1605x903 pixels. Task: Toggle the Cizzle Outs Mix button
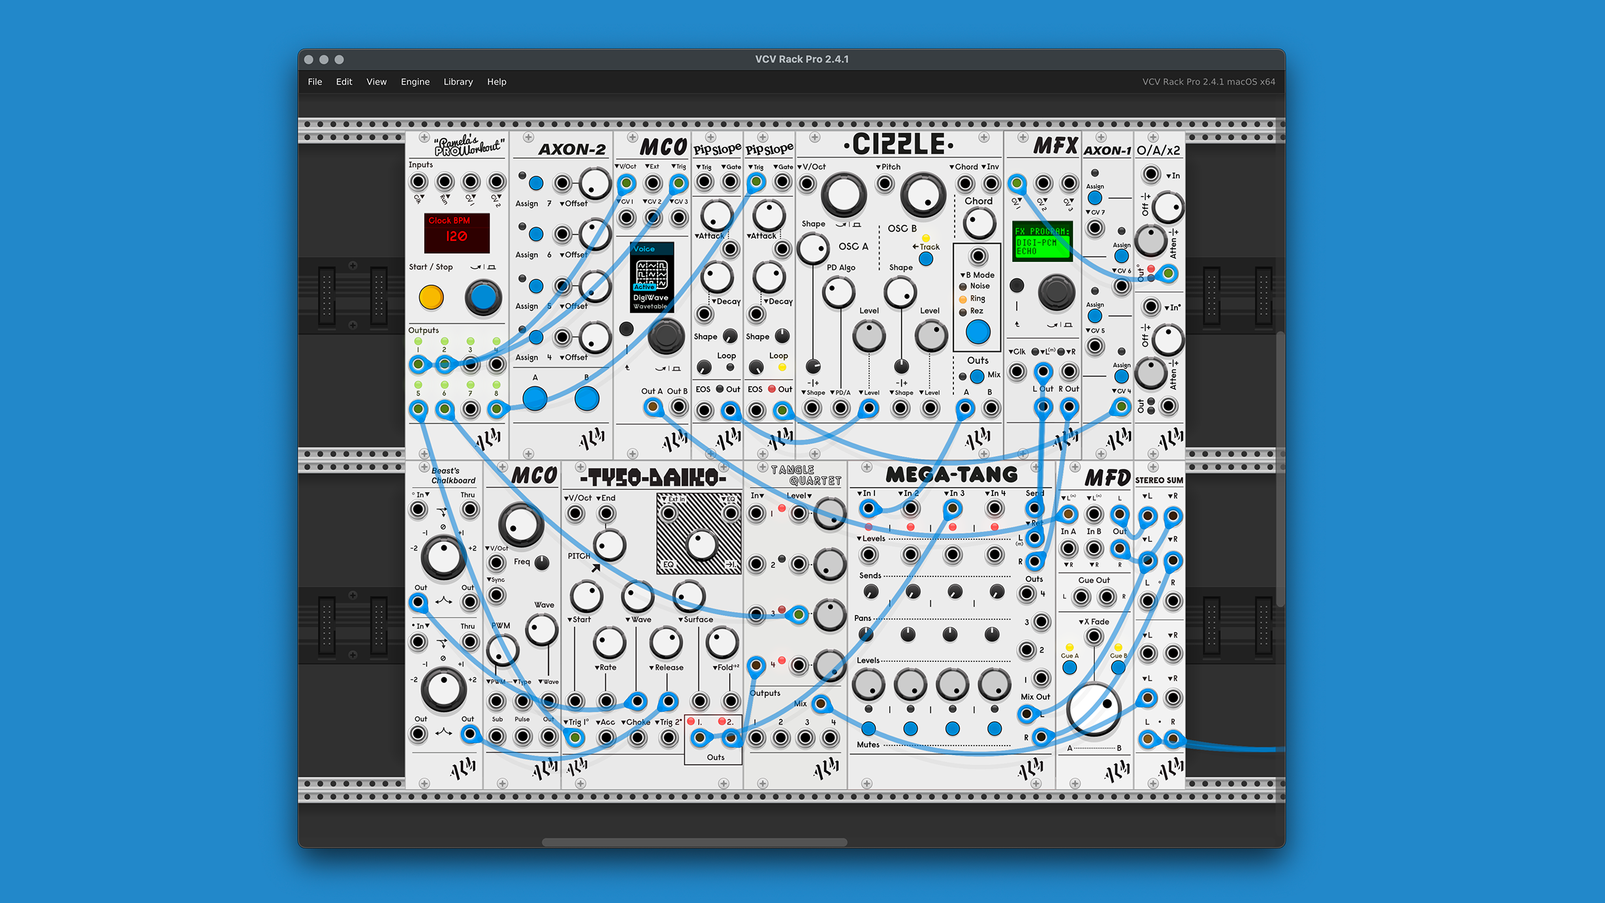coord(977,376)
